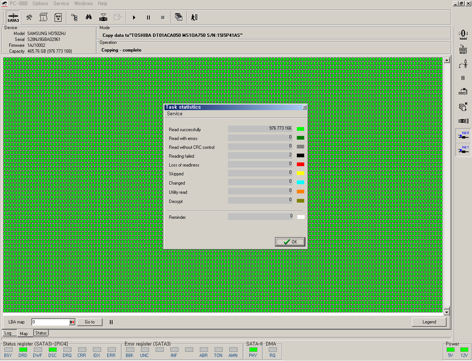The image size is (472, 361).
Task: Click the LBA map input field
Action: 51,322
